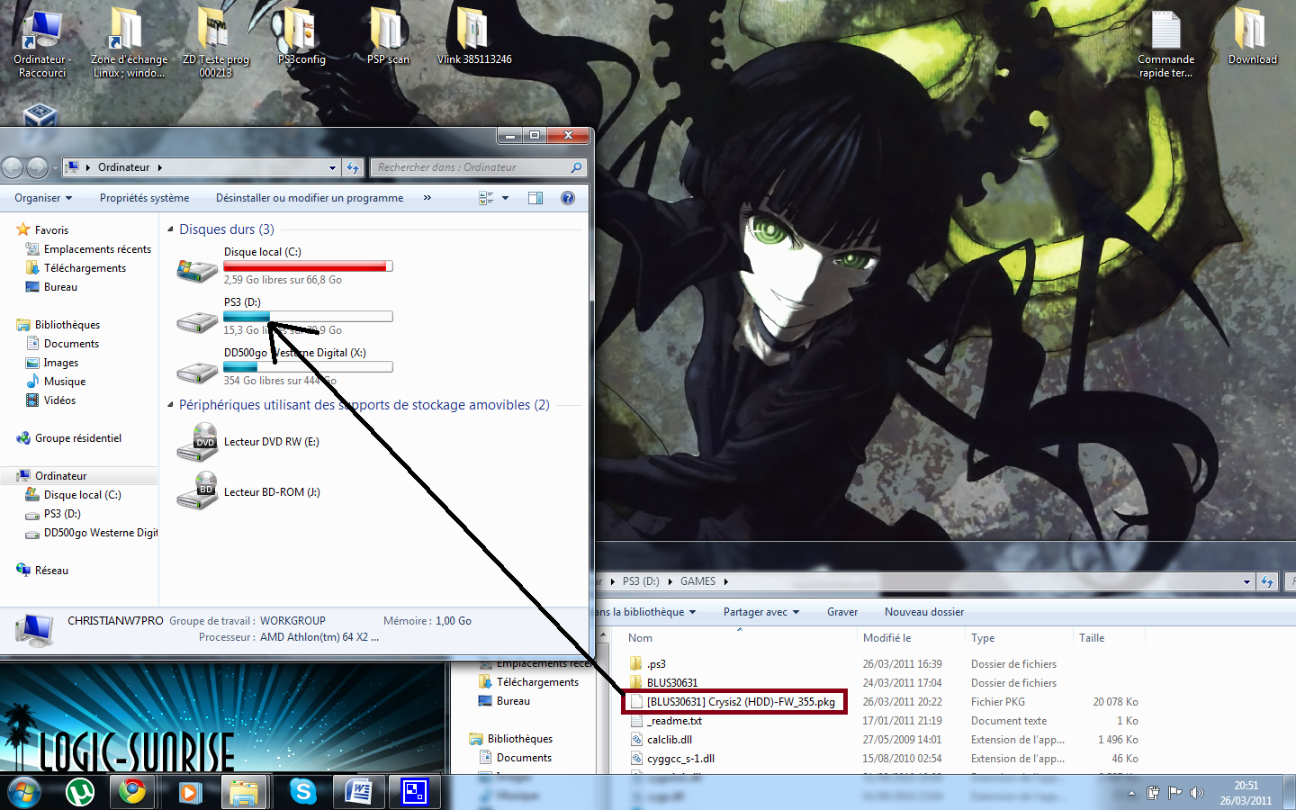Screen dimensions: 1296x810
Task: Open the PS3 (D:) drive icon
Action: [197, 320]
